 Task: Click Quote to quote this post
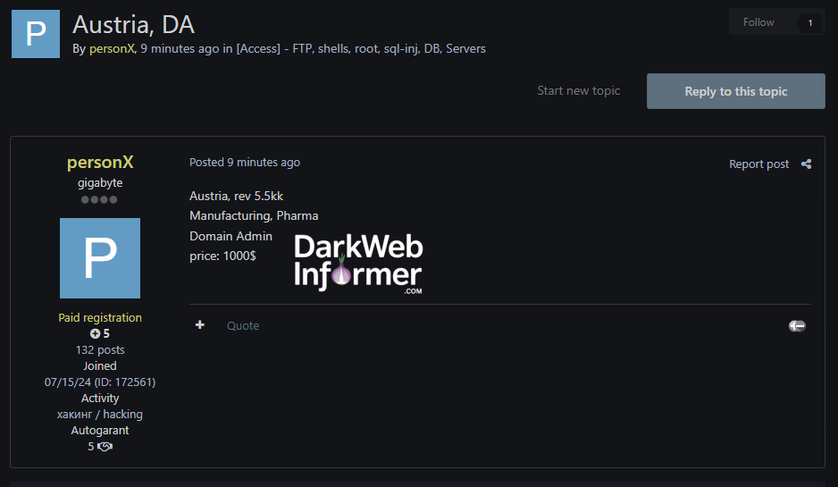(243, 326)
